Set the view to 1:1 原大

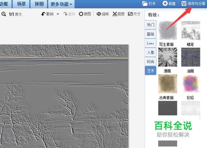[15, 14]
